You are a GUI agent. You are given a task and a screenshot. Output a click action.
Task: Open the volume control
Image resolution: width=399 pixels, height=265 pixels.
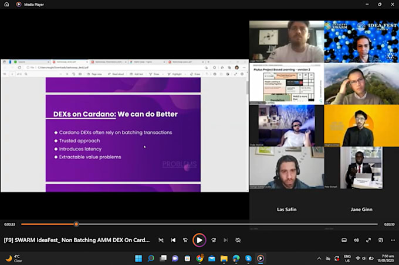(356, 240)
